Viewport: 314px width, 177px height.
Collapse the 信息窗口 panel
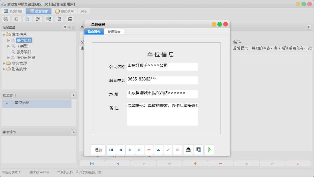73,95
